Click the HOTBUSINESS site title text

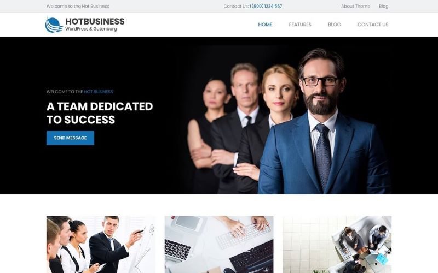point(95,21)
